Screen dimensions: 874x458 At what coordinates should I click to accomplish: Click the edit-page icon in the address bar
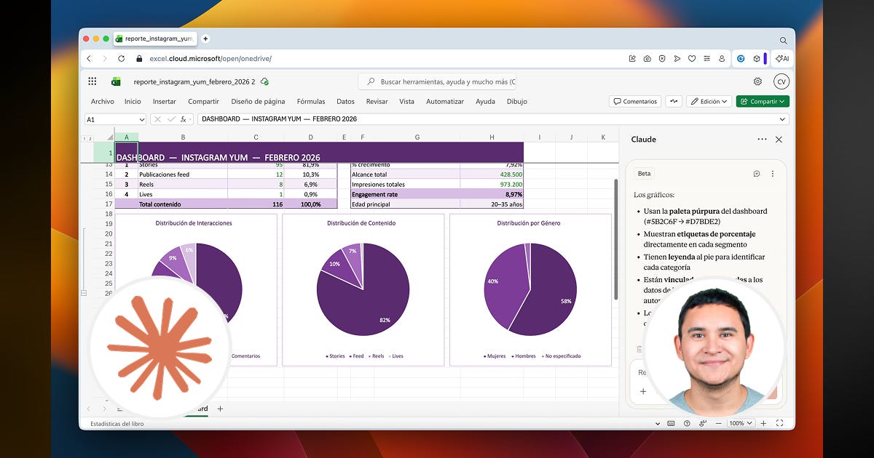point(632,58)
